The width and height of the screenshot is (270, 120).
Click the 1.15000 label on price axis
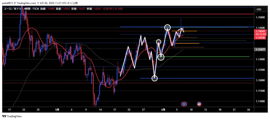tap(260, 17)
